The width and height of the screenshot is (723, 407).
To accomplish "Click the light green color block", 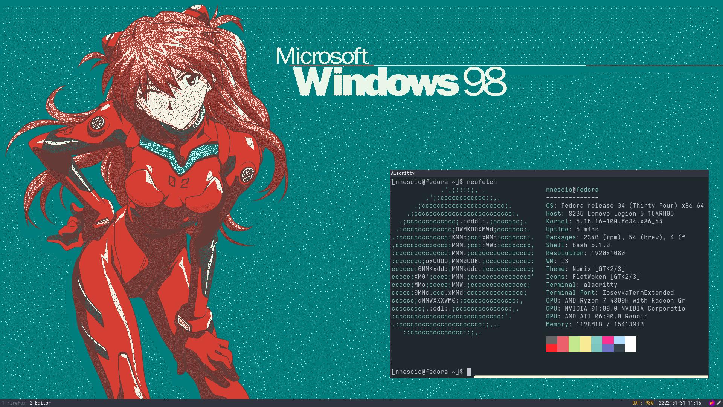I will (574, 344).
